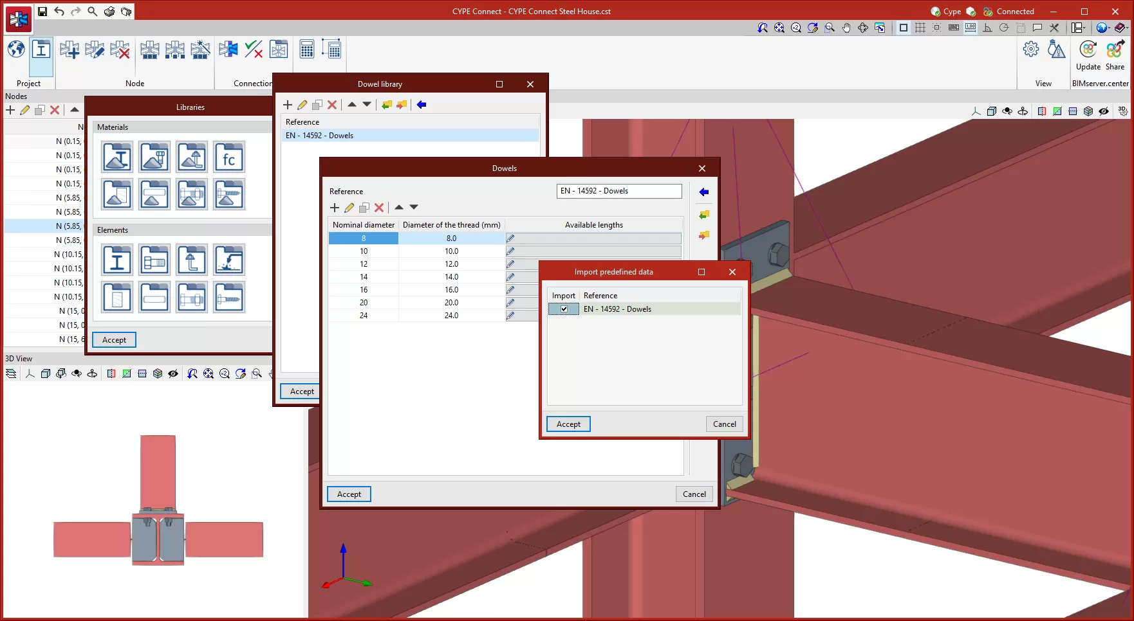This screenshot has height=621, width=1134.
Task: Undo the last action in title bar
Action: pyautogui.click(x=59, y=12)
